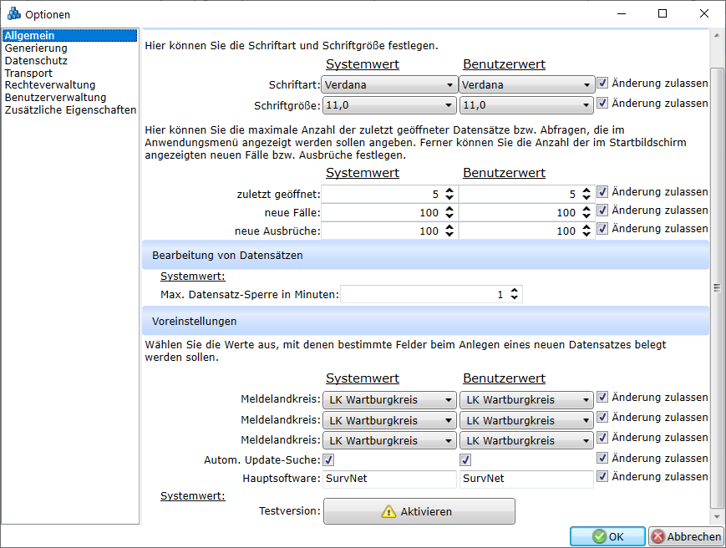
Task: Increase the Benutzerwert 'neue Fälle' value
Action: [586, 209]
